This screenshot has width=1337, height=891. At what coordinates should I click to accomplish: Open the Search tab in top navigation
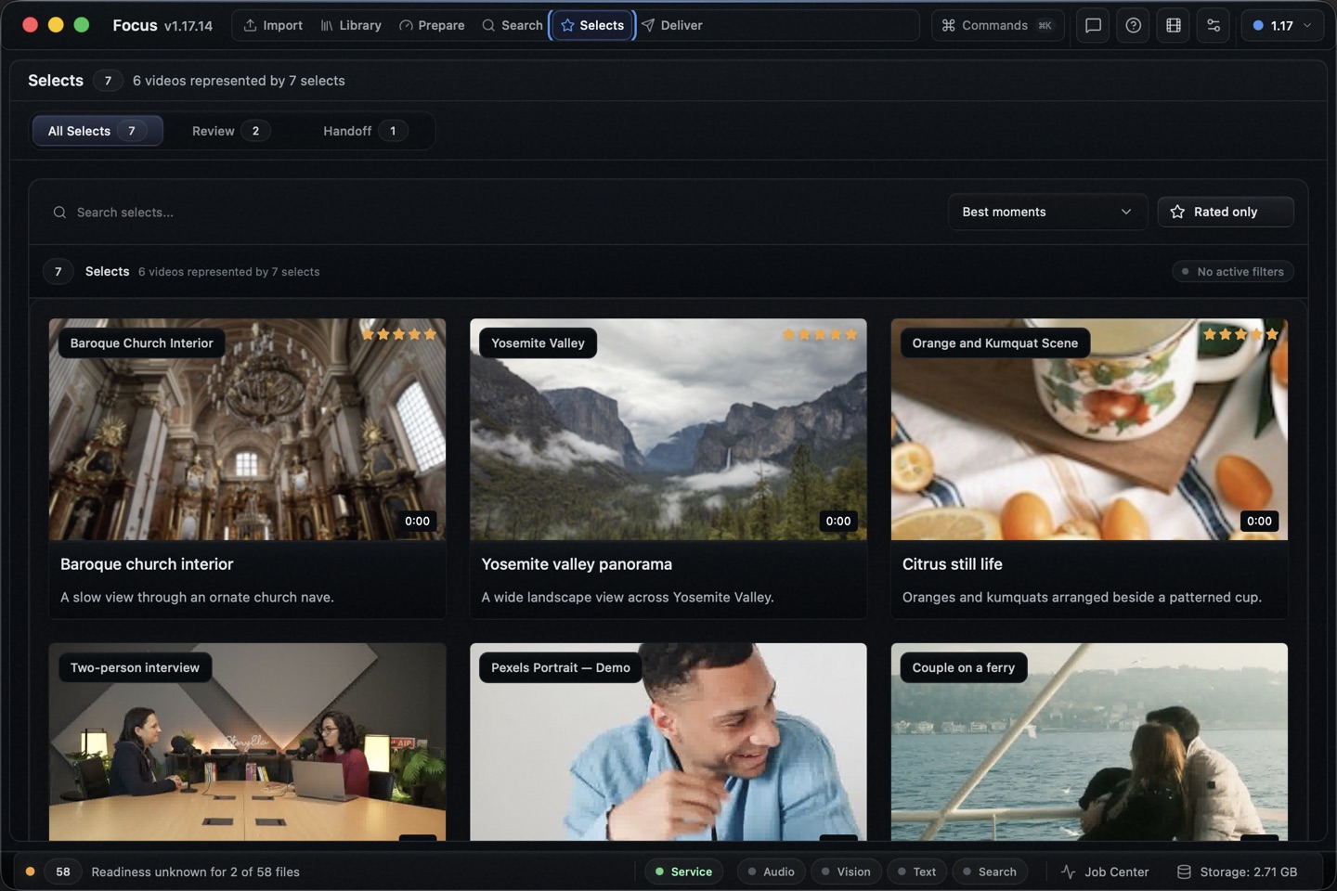click(512, 25)
